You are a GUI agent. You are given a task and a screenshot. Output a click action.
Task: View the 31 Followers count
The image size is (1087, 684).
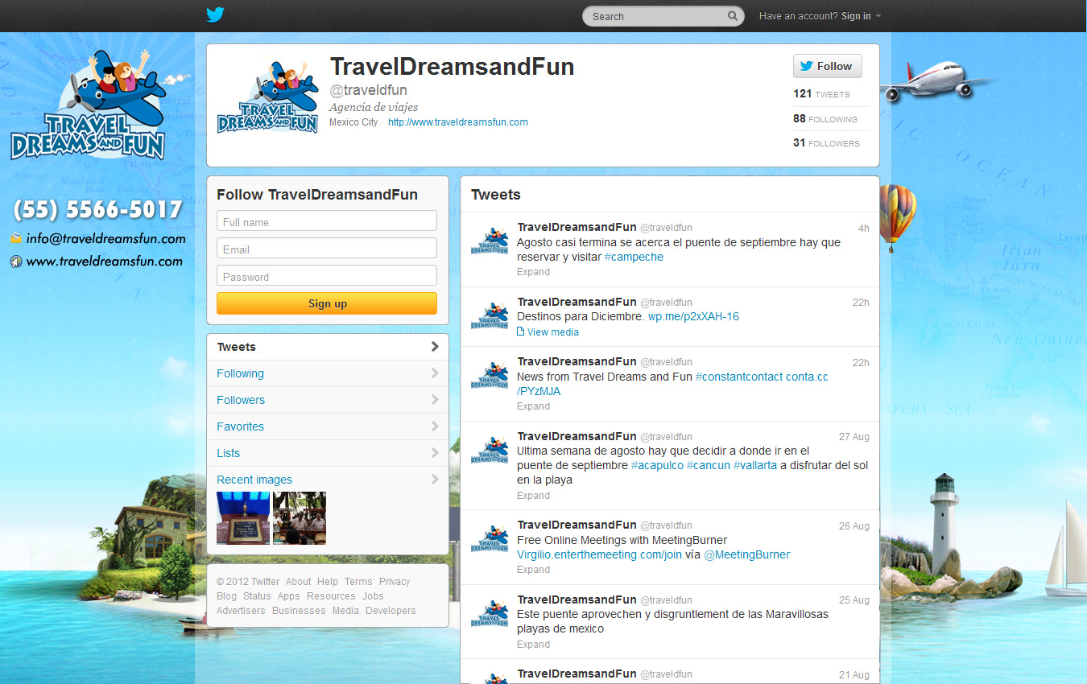(826, 143)
